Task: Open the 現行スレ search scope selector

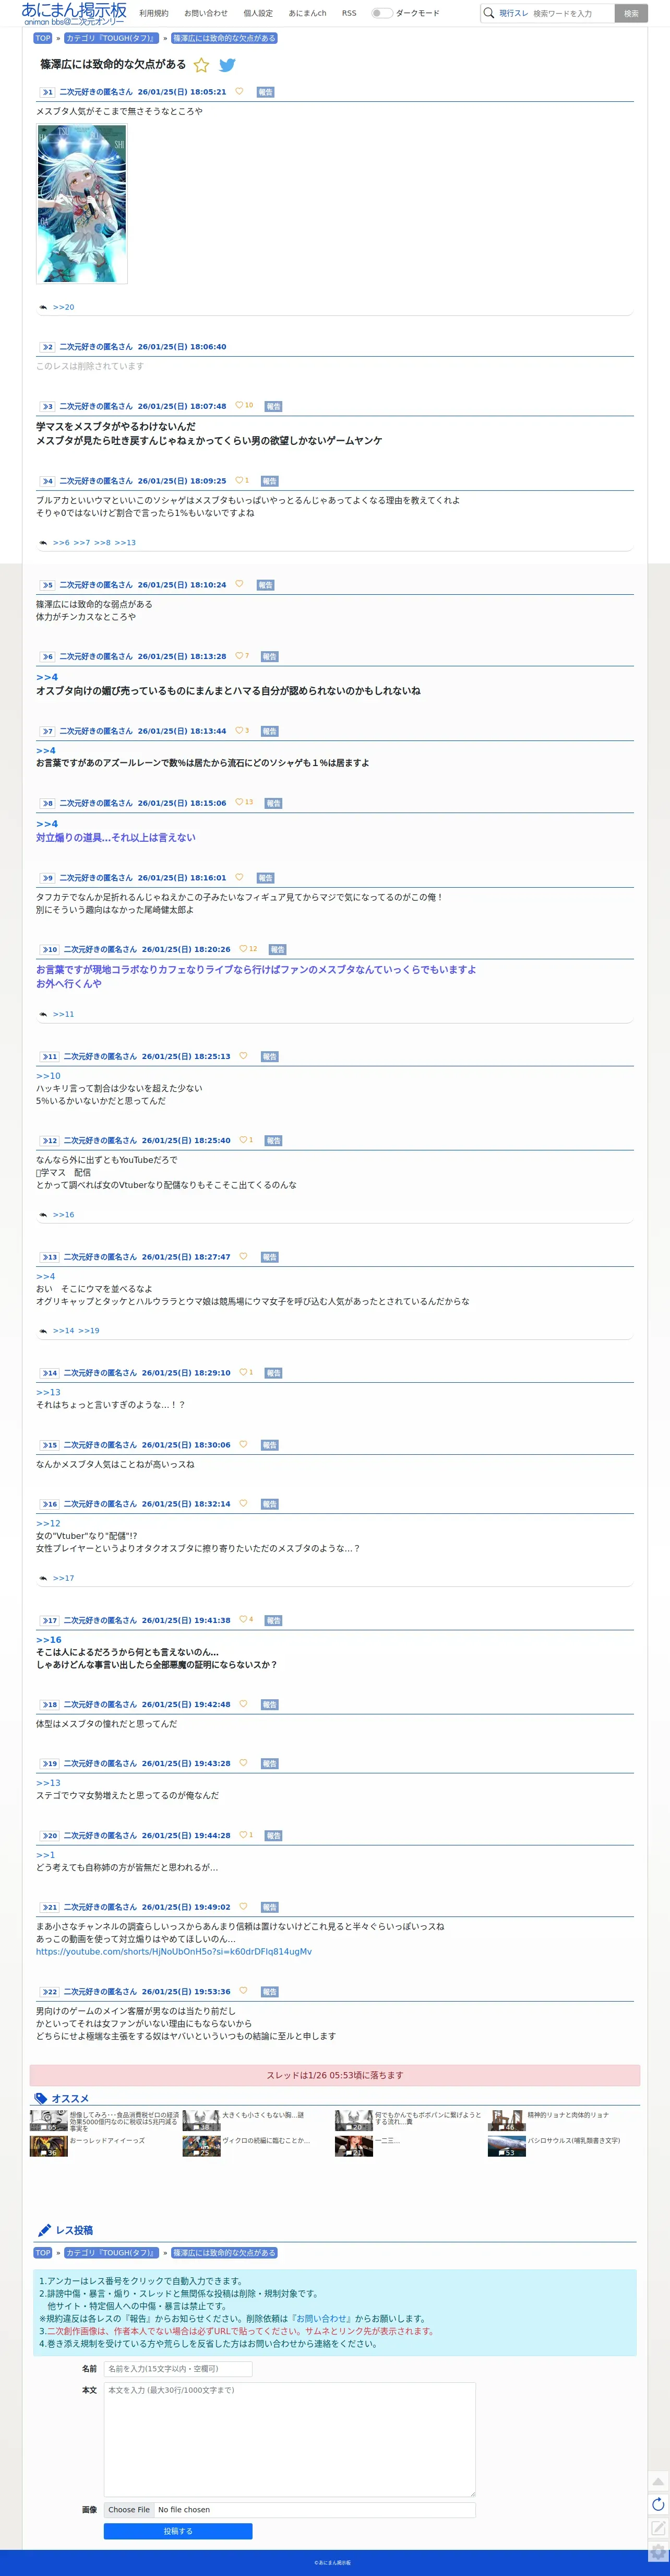Action: point(513,13)
